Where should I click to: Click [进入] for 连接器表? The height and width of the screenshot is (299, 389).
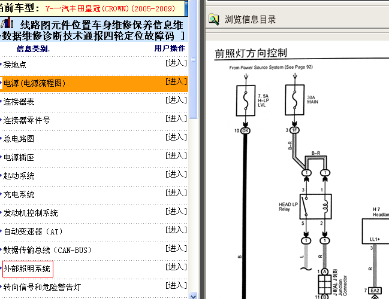click(x=176, y=100)
